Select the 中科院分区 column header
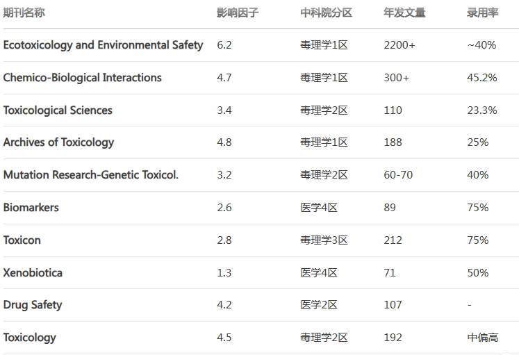Screen dimensions: 519x355 (x=327, y=13)
